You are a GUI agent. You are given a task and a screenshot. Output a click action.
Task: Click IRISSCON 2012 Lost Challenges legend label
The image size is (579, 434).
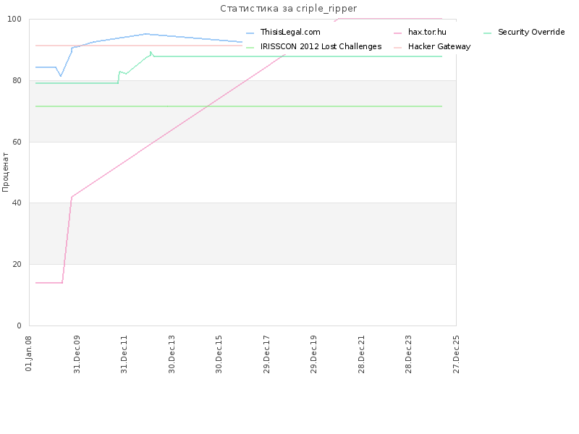321,46
